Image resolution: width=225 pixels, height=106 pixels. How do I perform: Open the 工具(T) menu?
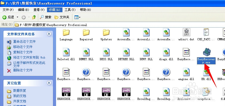[70, 10]
